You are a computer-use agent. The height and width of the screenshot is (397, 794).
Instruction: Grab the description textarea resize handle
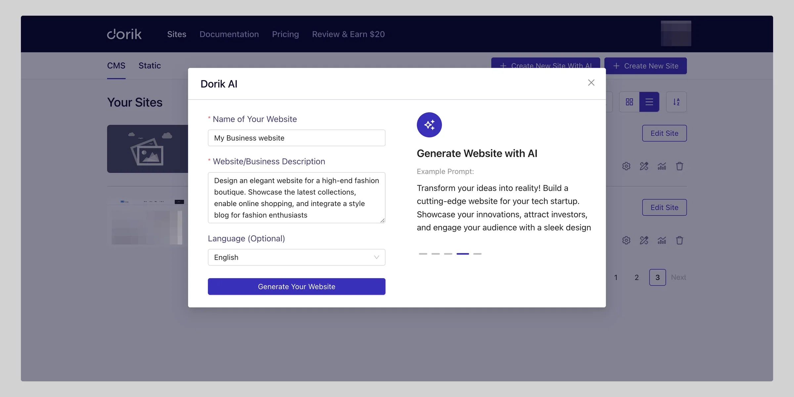(x=382, y=220)
